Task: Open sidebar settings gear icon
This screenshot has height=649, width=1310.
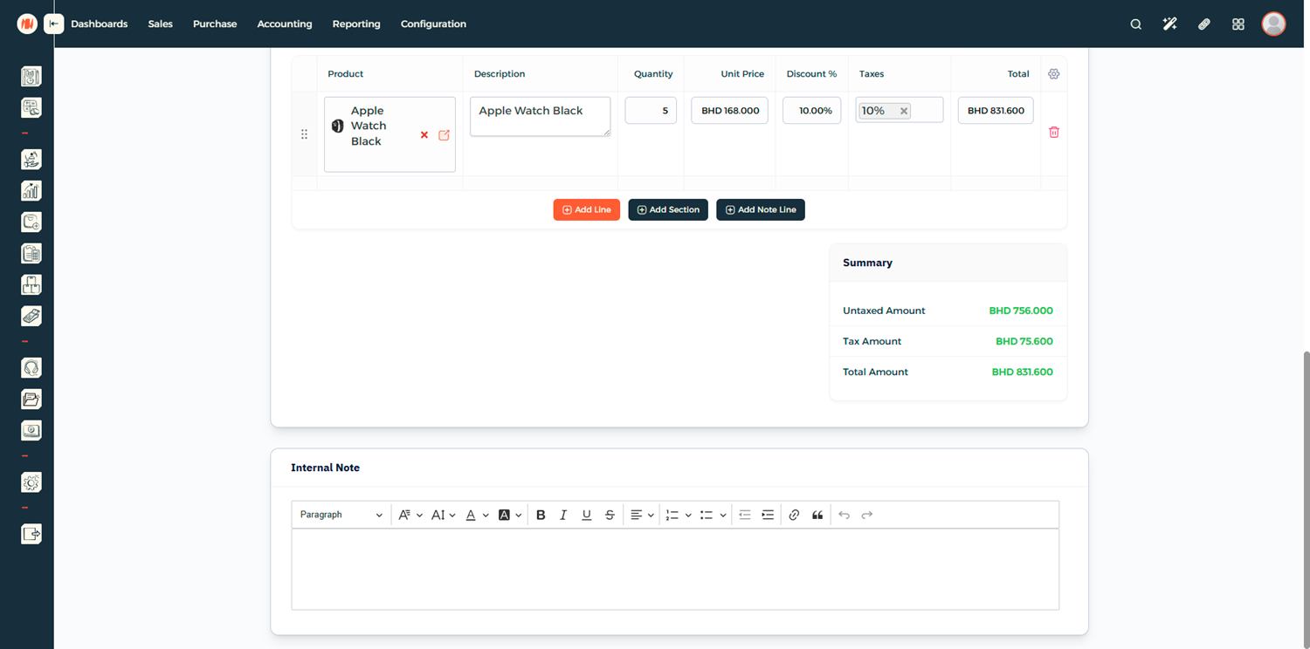Action: pyautogui.click(x=31, y=482)
